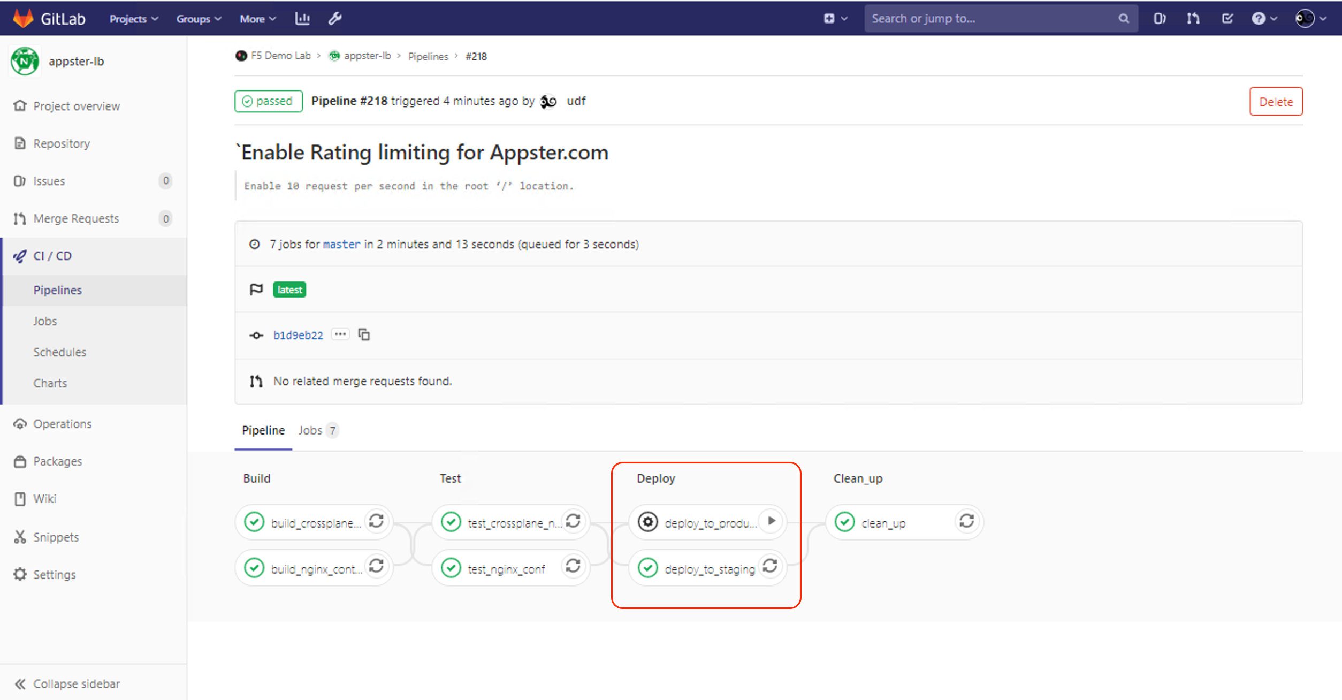Open the deploy_to_staging job name
1342x700 pixels.
[710, 569]
